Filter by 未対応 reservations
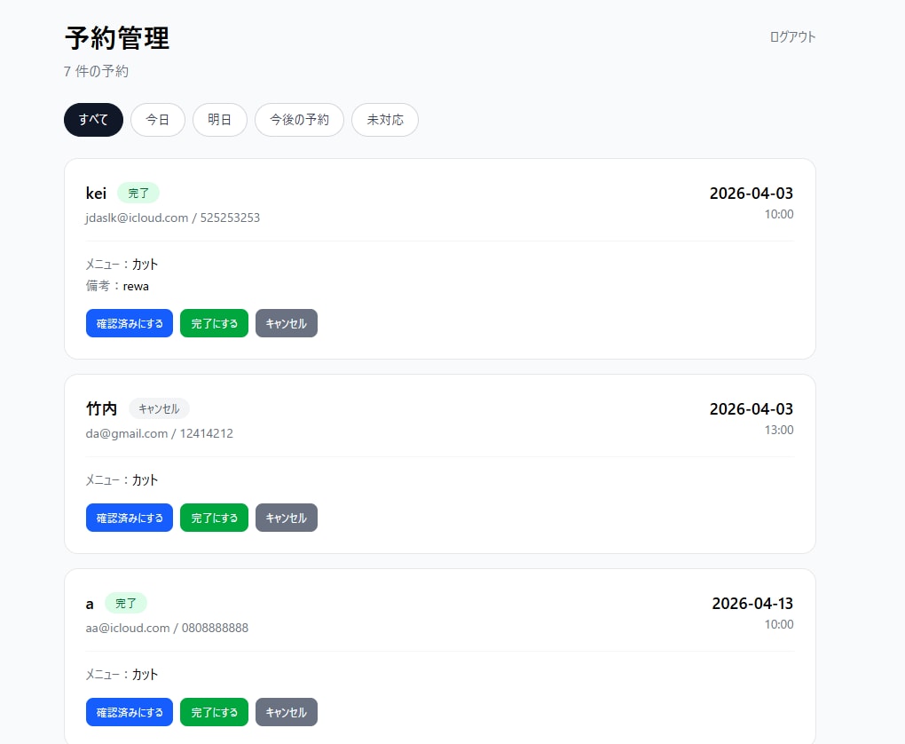The height and width of the screenshot is (744, 905). [x=385, y=120]
